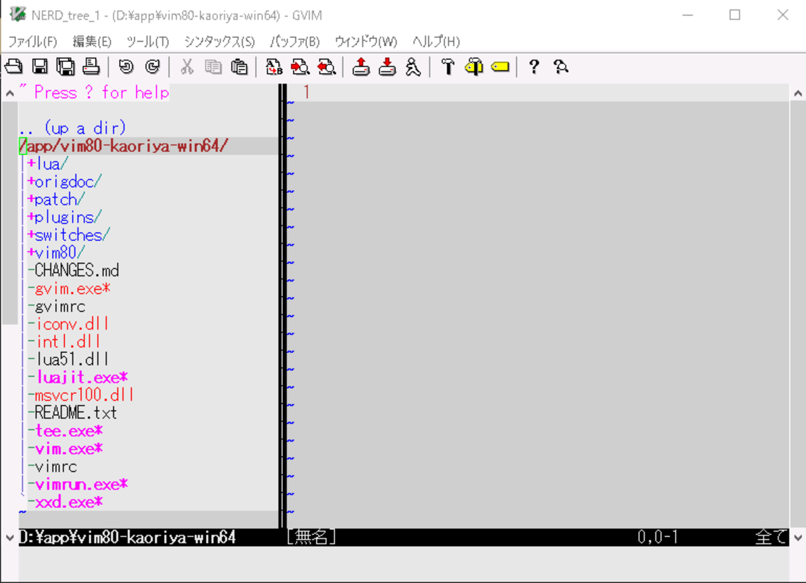Expand the vim80/ folder node
This screenshot has height=583, width=806.
tap(55, 253)
